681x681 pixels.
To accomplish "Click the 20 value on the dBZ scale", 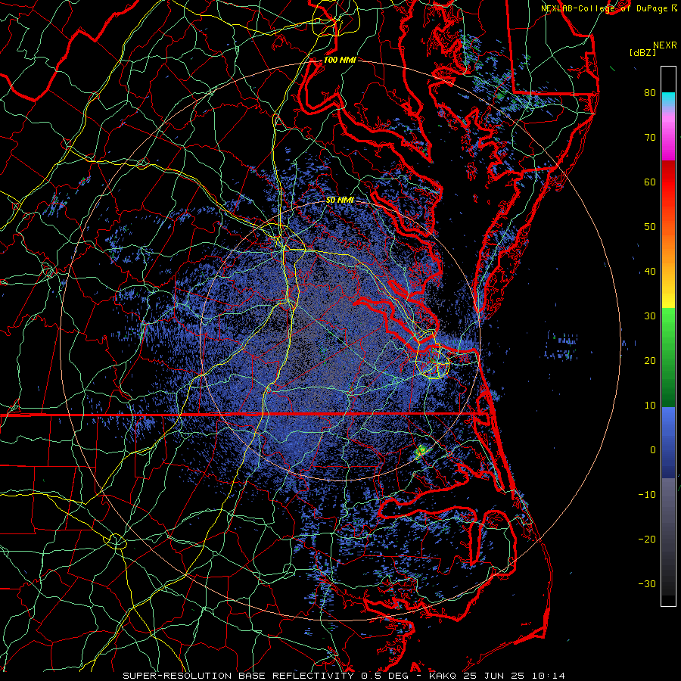I will (650, 361).
